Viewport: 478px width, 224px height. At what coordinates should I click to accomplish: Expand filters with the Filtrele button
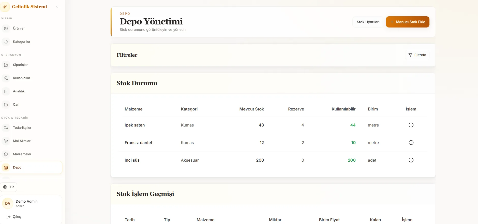(x=417, y=55)
